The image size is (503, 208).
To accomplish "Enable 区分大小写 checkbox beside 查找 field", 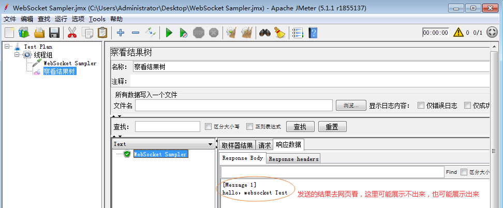I will pos(208,126).
